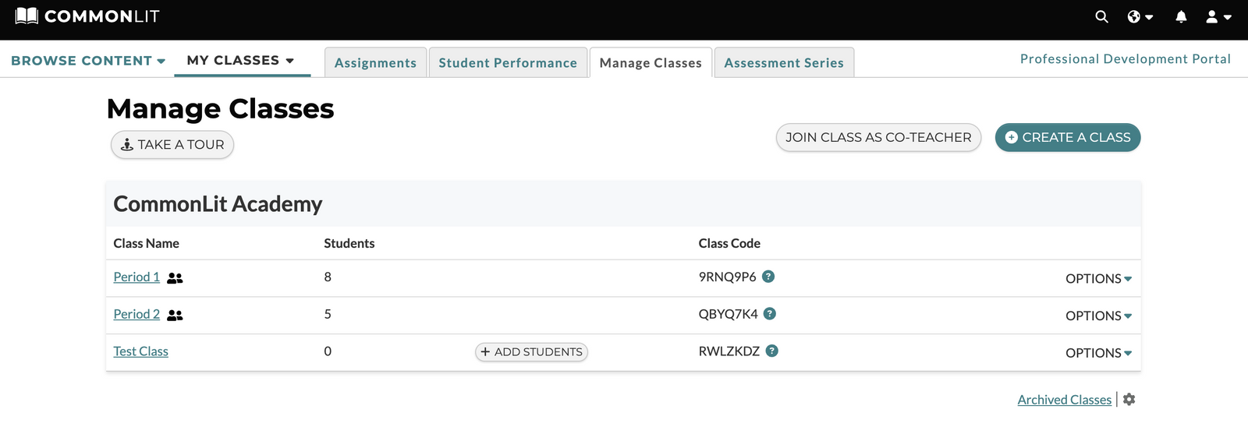Click the Class Name column header
The width and height of the screenshot is (1248, 434).
click(x=146, y=243)
